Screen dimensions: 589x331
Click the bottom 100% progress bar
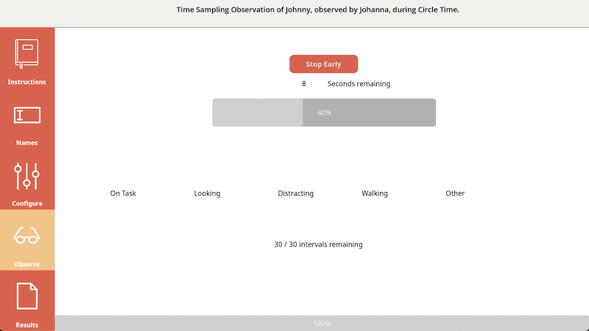click(x=322, y=324)
